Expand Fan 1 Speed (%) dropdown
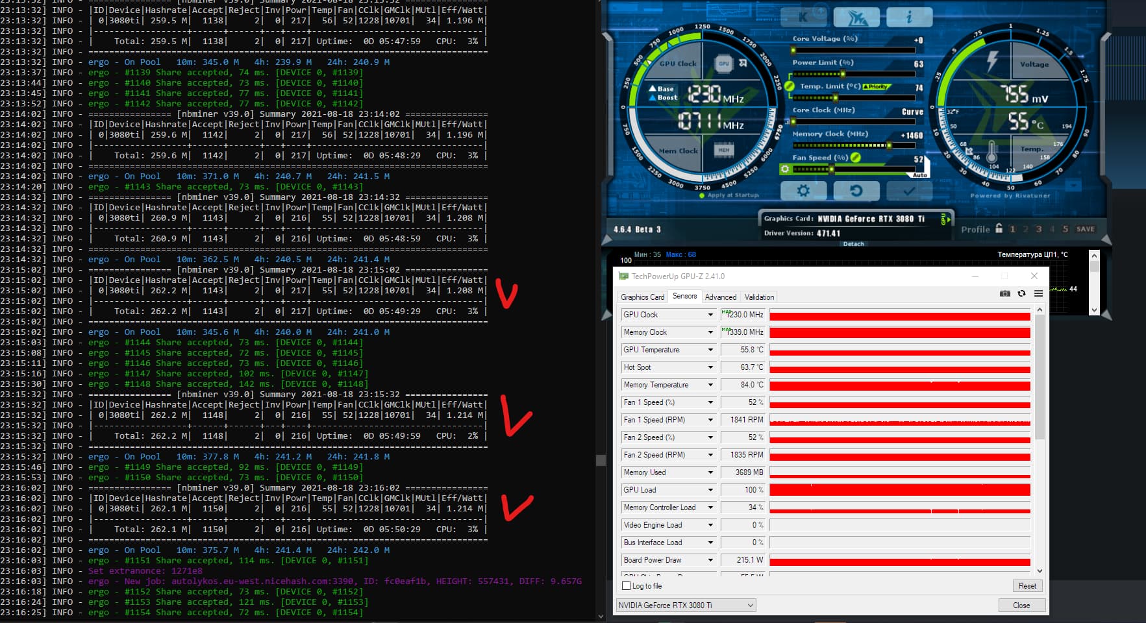 [710, 402]
